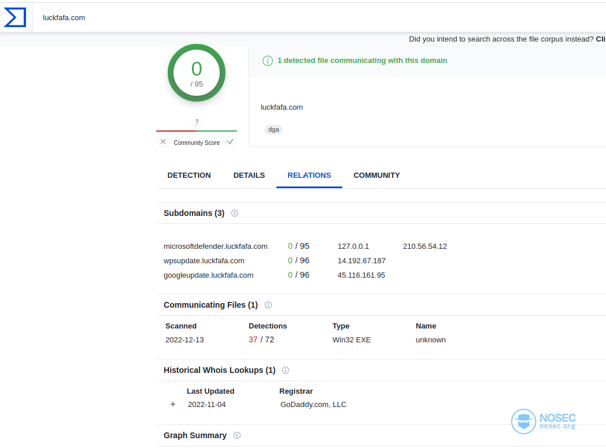Viewport: 606px width, 448px height.
Task: Click the VirusTotal sigma logo
Action: tap(15, 17)
